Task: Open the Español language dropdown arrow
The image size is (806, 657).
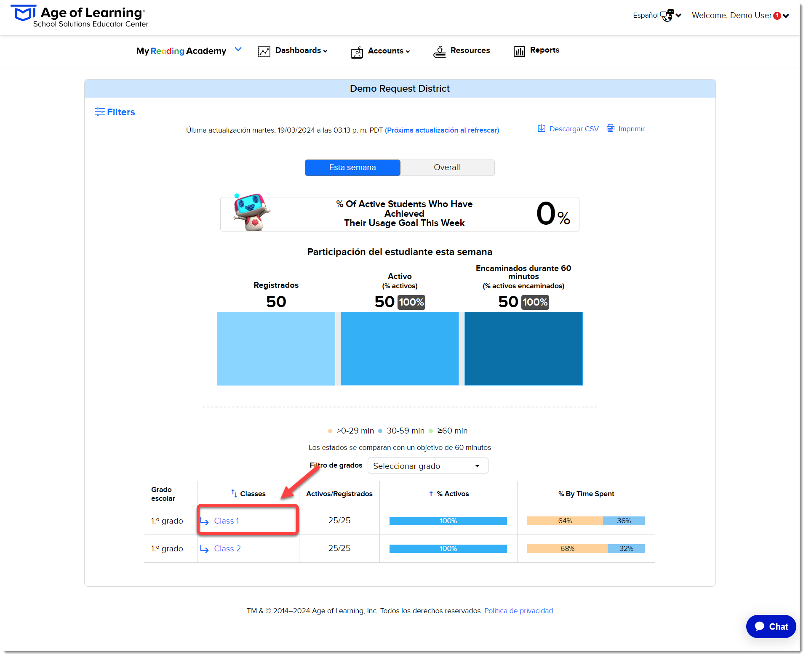Action: (678, 16)
